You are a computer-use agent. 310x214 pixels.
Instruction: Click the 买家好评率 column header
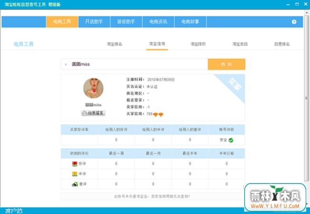click(79, 130)
